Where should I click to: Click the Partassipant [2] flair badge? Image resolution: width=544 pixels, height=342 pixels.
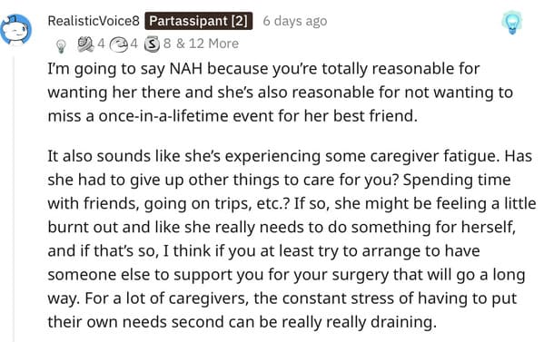tap(199, 21)
